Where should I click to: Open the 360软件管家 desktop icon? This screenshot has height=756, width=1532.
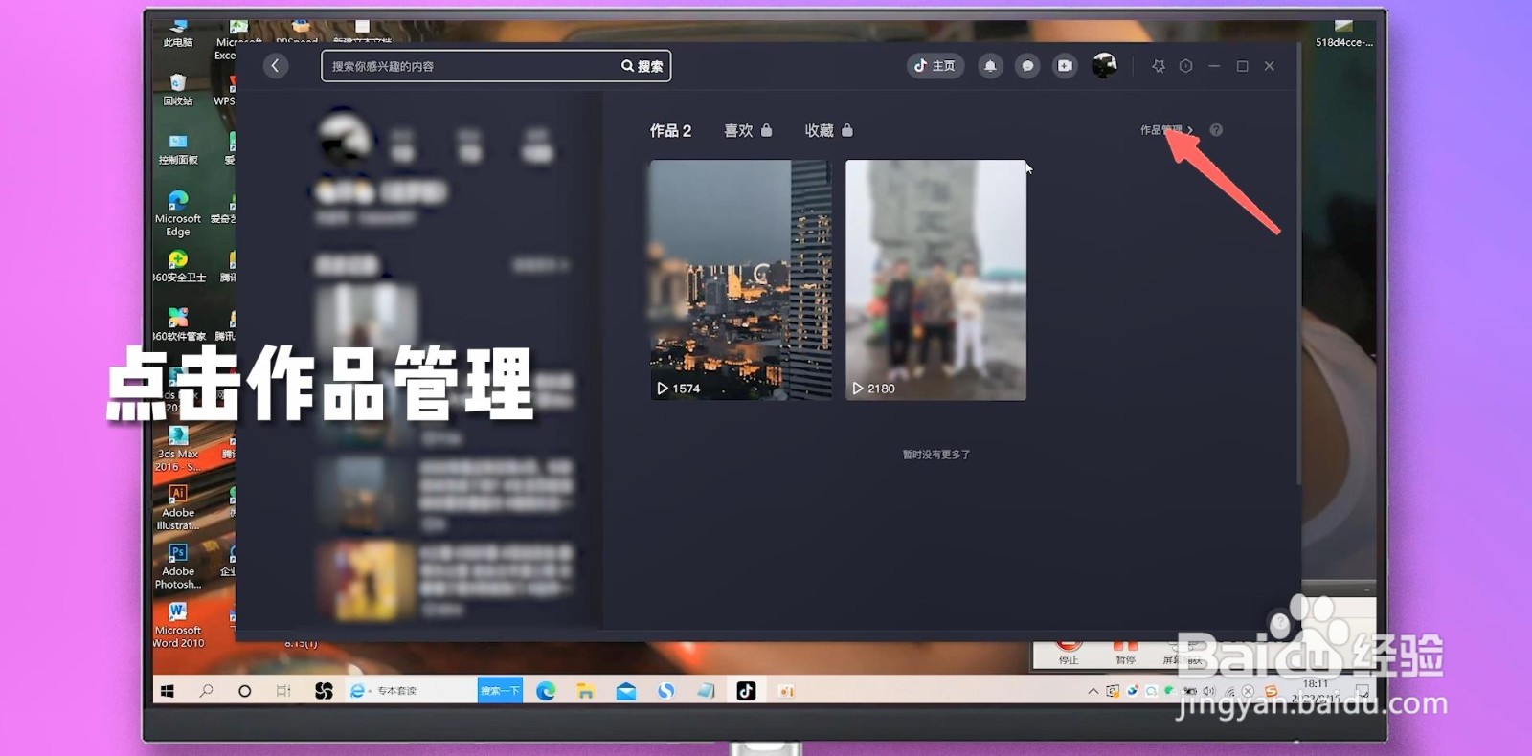pyautogui.click(x=178, y=324)
